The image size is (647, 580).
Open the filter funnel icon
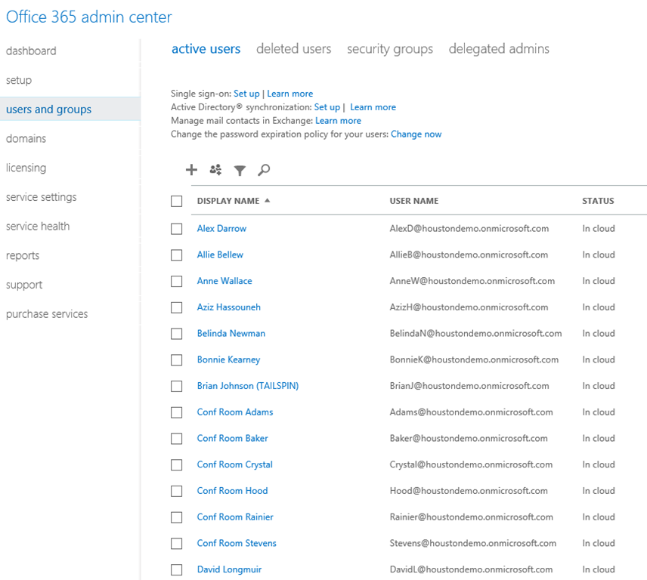240,170
